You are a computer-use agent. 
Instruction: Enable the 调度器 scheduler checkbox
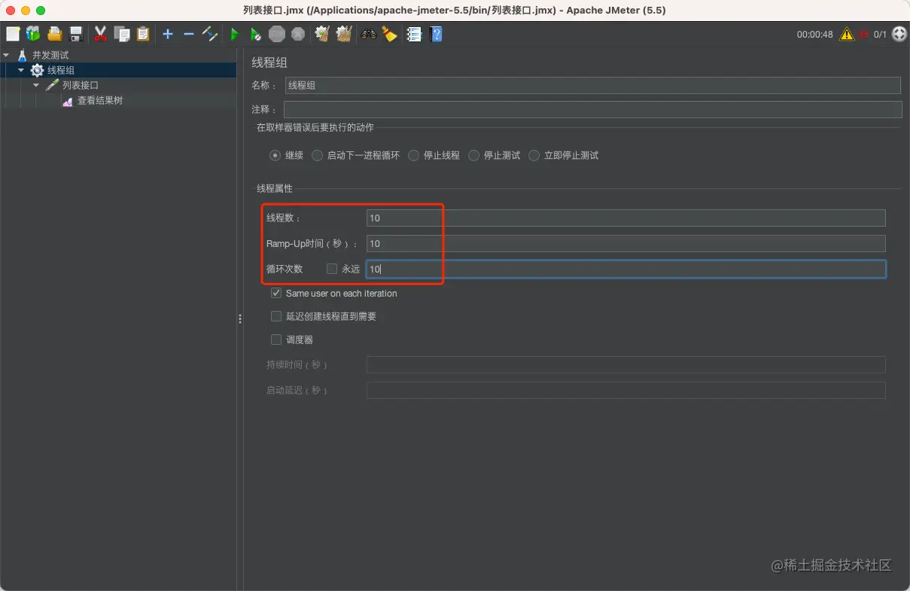click(x=276, y=340)
